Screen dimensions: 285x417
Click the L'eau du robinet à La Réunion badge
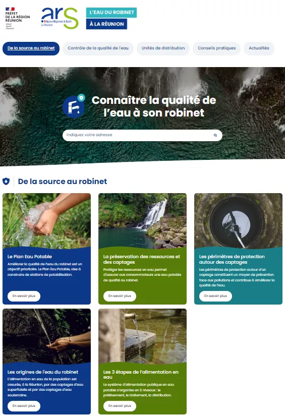click(111, 18)
